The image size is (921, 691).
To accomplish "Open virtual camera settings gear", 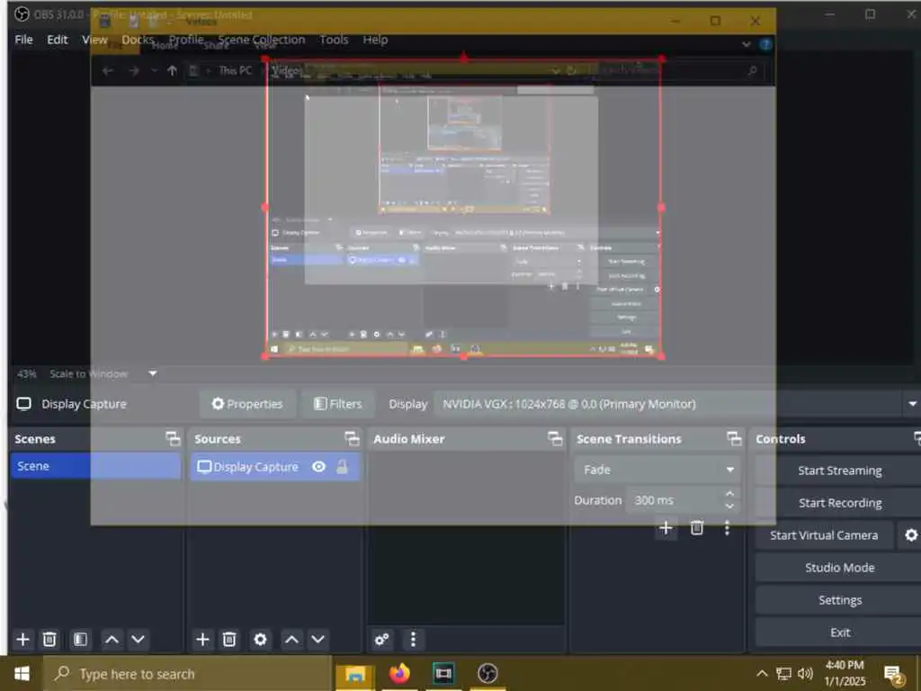I will pos(910,535).
